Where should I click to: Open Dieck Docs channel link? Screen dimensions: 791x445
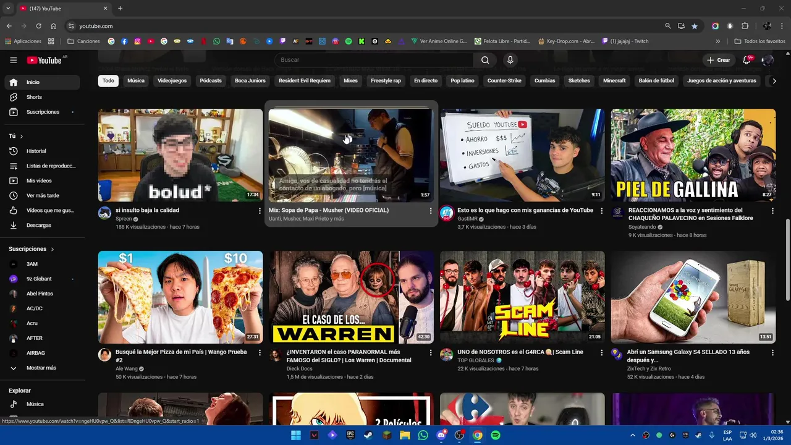tap(299, 369)
